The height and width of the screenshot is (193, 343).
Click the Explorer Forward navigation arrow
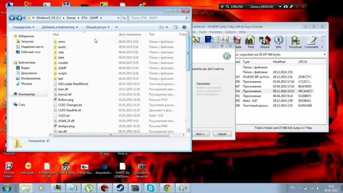click(19, 18)
